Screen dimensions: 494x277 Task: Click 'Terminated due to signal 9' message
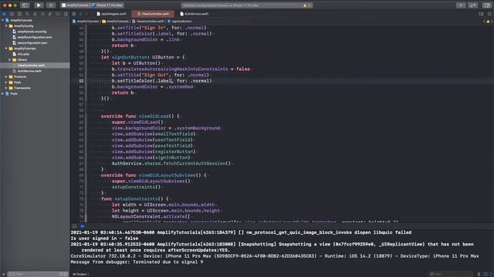(x=168, y=262)
